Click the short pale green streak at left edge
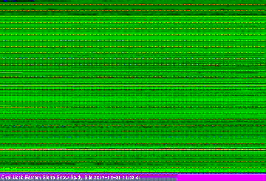Image resolution: width=266 pixels, height=181 pixels. pos(11,72)
